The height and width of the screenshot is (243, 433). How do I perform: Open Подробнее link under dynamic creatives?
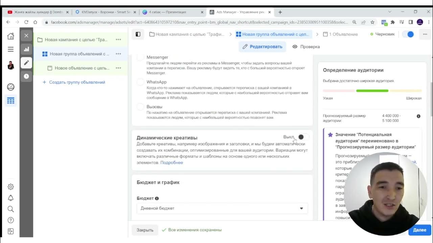172,163
